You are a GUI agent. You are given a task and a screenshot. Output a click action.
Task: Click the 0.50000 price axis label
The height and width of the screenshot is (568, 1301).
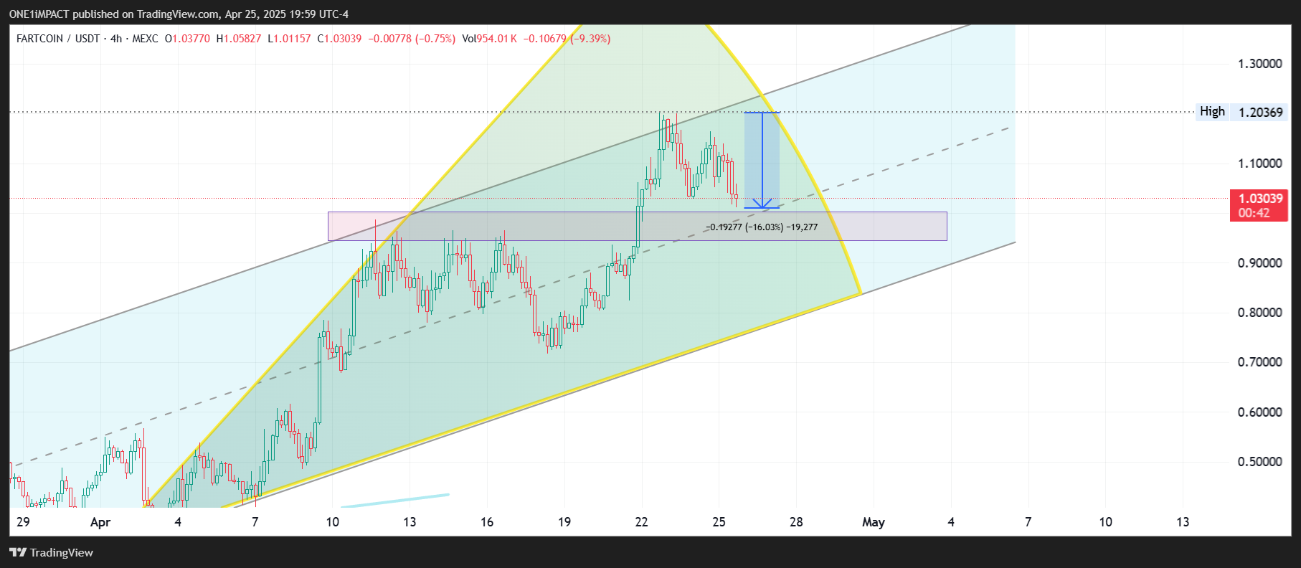coord(1260,462)
